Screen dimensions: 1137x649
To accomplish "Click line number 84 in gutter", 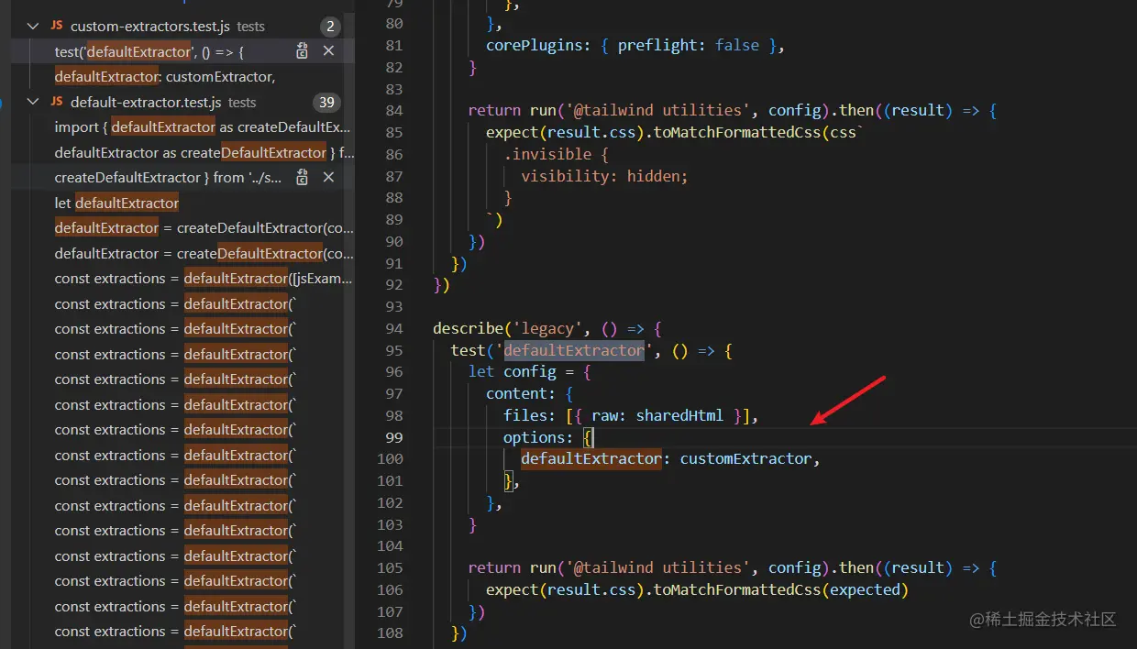I will pyautogui.click(x=394, y=110).
